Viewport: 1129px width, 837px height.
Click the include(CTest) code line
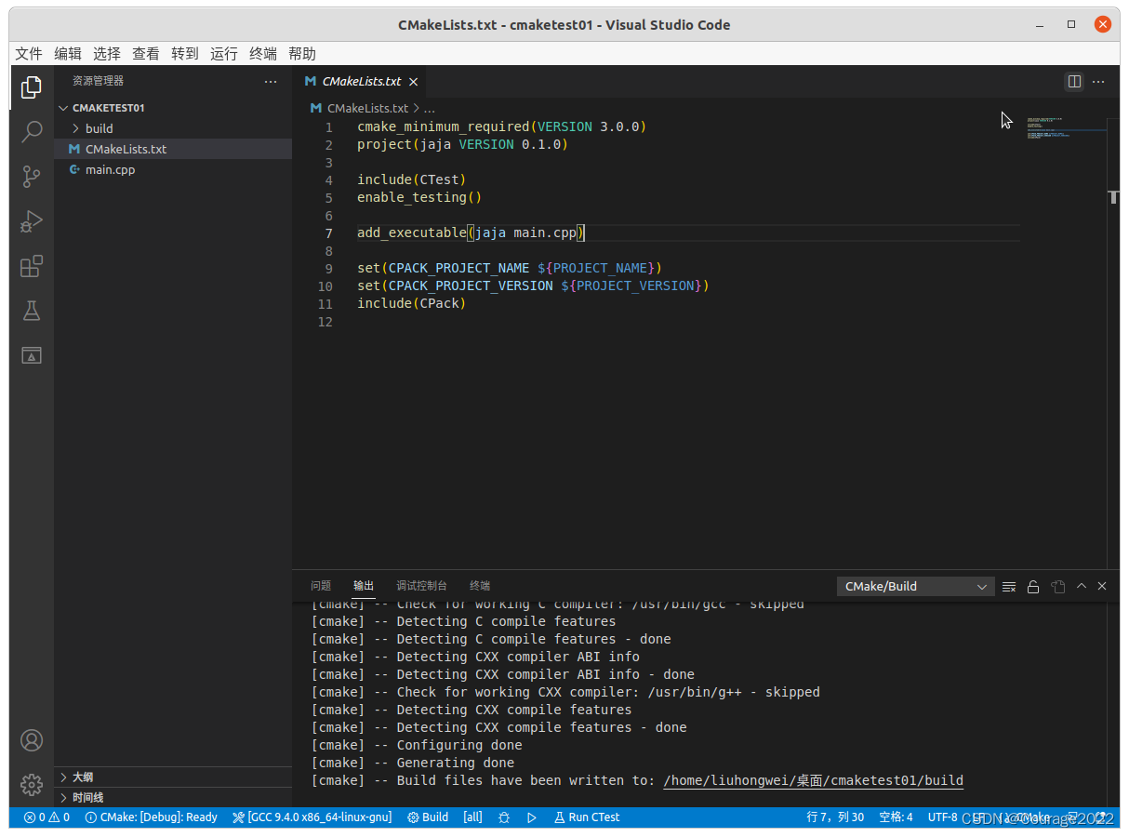tap(411, 179)
